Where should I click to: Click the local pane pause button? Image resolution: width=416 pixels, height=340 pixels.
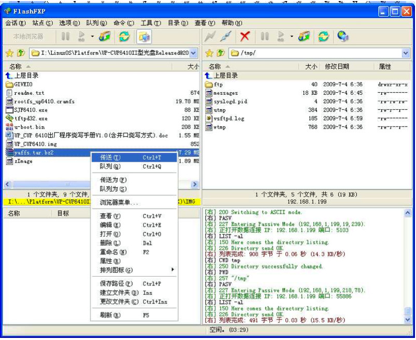[65, 36]
